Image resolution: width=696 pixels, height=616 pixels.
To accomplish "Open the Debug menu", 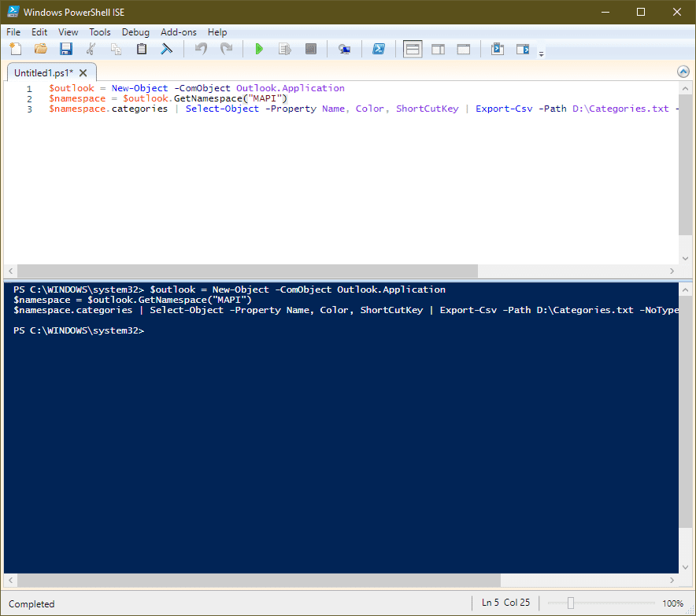I will click(x=135, y=32).
